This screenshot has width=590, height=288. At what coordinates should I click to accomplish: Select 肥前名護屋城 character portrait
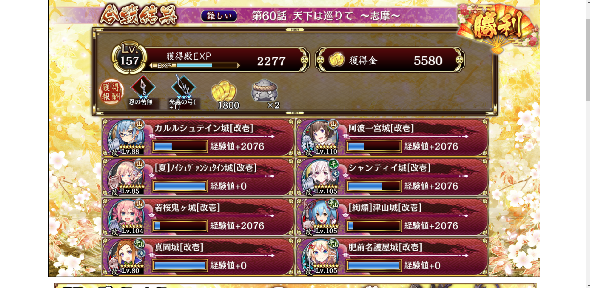pyautogui.click(x=320, y=257)
